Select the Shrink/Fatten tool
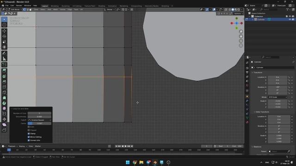 point(4,119)
